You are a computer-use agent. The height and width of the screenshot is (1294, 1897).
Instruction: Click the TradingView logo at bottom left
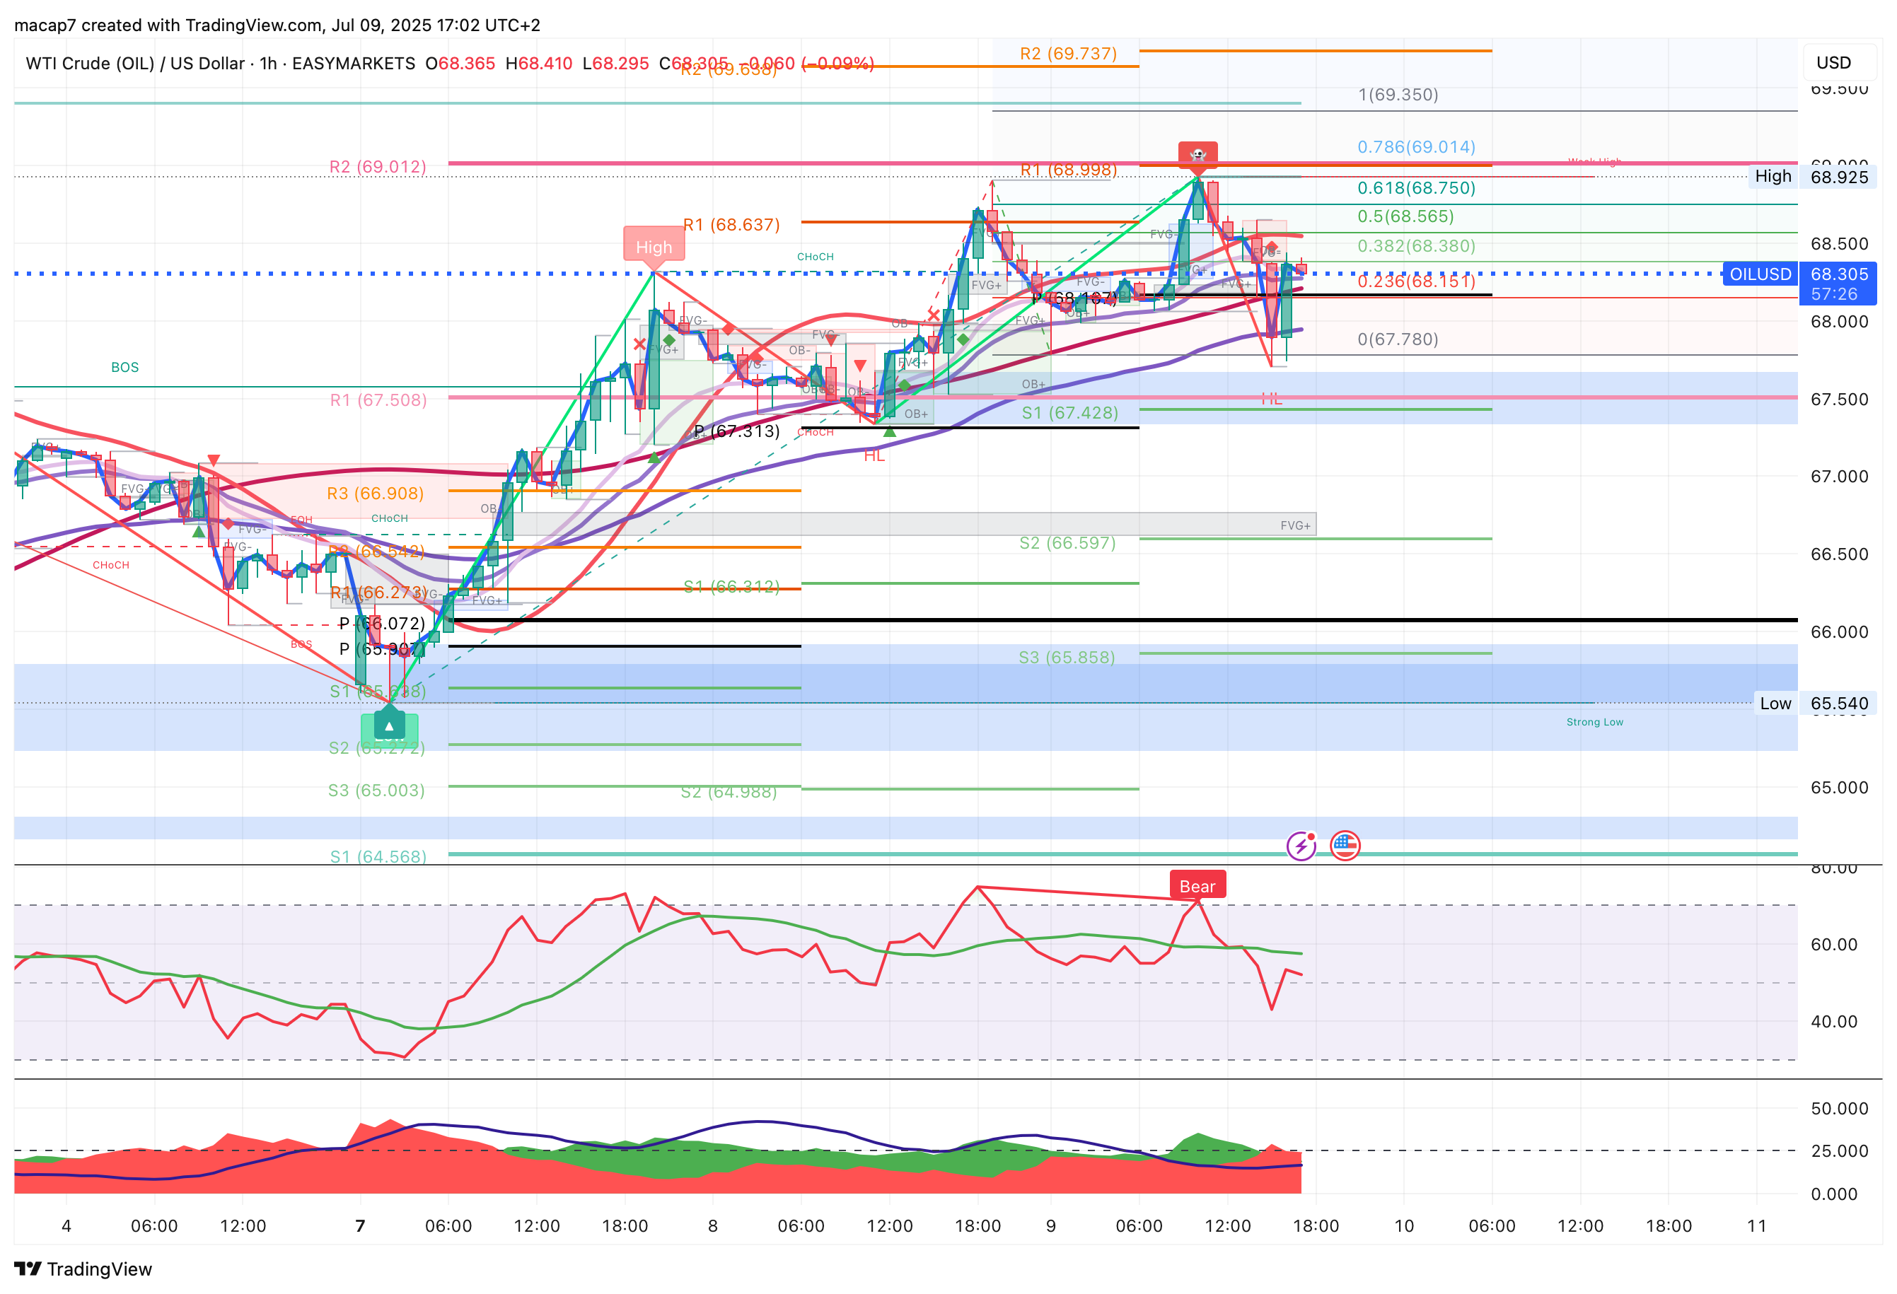[x=83, y=1269]
